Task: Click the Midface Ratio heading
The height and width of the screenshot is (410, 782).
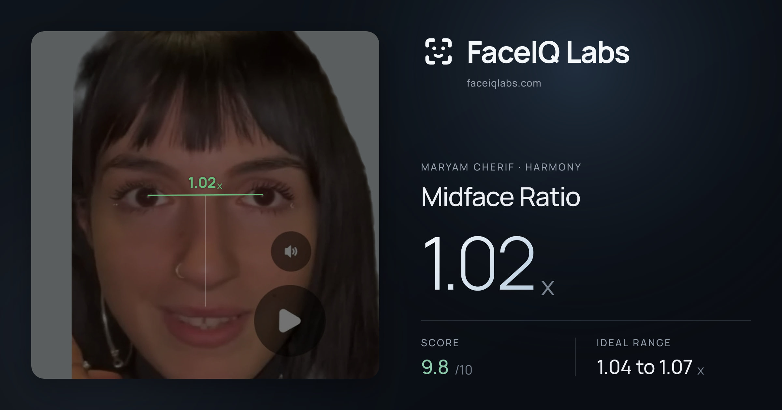Action: [x=500, y=197]
